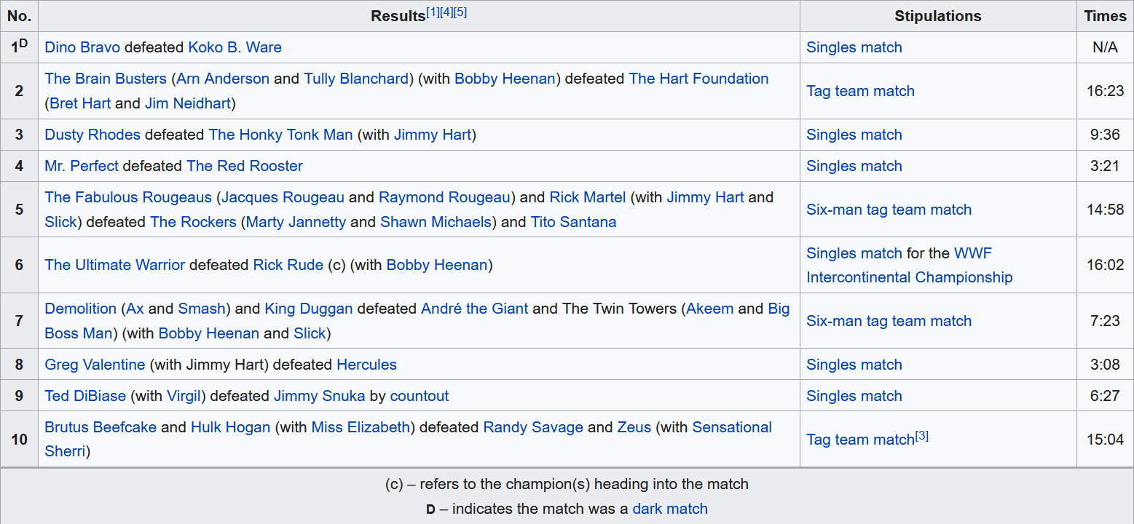1134x524 pixels.
Task: Open the Sensational Sherri link
Action: click(732, 427)
